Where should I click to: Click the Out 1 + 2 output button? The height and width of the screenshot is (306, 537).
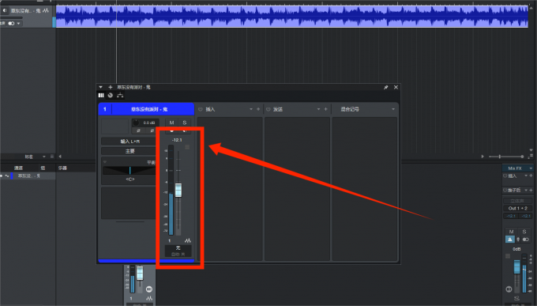point(517,208)
